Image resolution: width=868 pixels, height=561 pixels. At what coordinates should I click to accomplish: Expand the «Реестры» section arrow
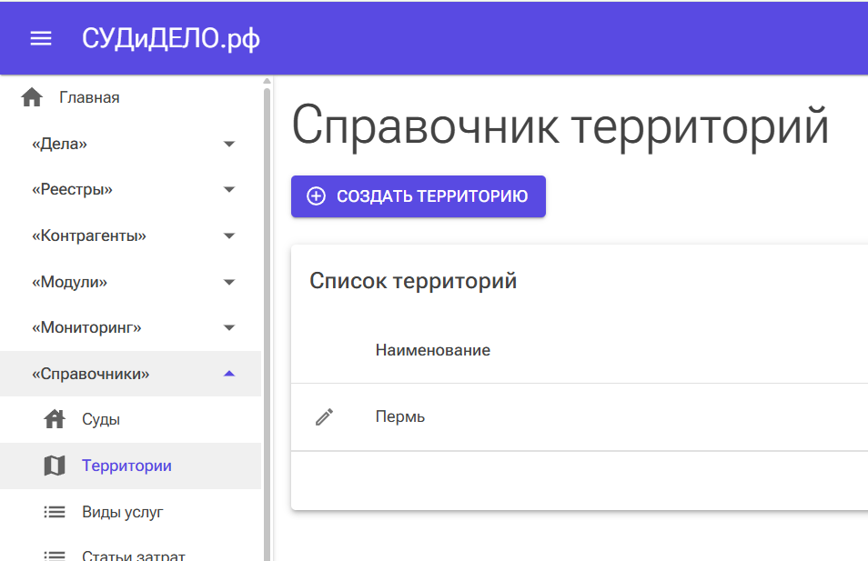(229, 190)
